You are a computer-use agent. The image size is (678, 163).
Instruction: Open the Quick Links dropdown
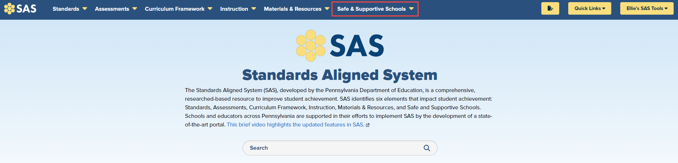click(589, 9)
